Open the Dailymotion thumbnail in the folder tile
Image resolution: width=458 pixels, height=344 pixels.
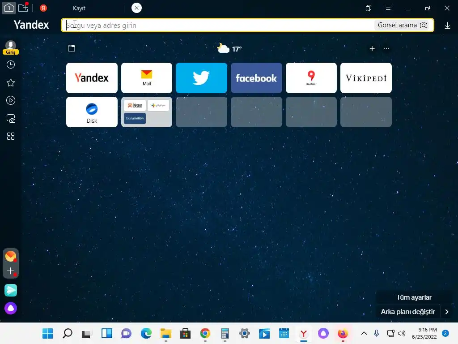pyautogui.click(x=135, y=118)
